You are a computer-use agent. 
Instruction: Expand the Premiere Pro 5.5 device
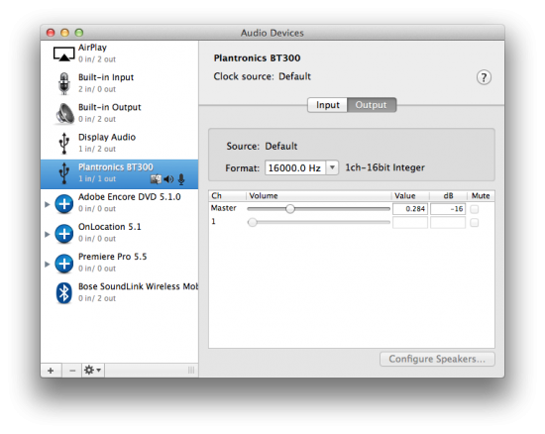tap(48, 265)
